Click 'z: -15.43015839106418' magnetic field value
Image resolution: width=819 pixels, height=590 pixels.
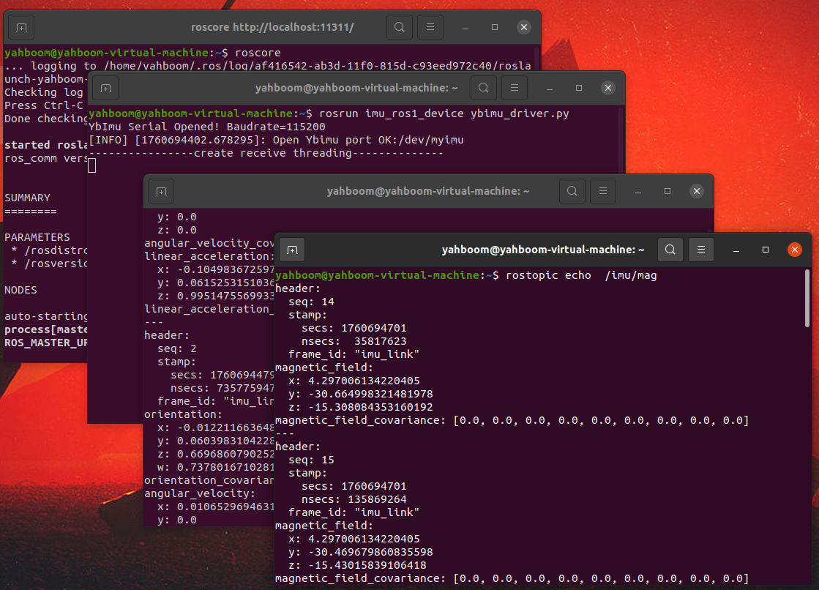pyautogui.click(x=357, y=565)
